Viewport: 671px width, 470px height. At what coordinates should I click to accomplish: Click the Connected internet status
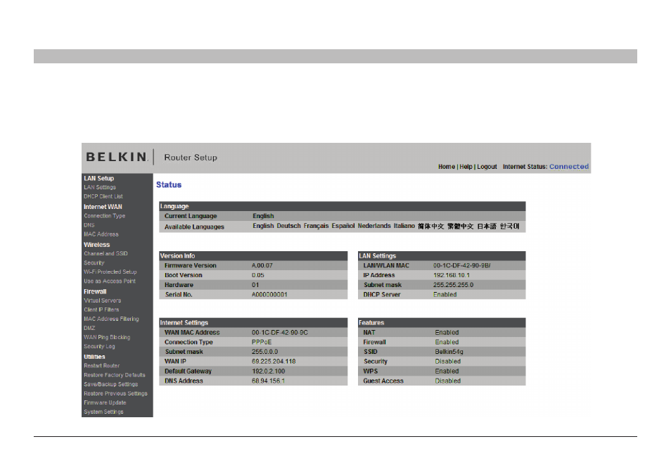point(569,167)
